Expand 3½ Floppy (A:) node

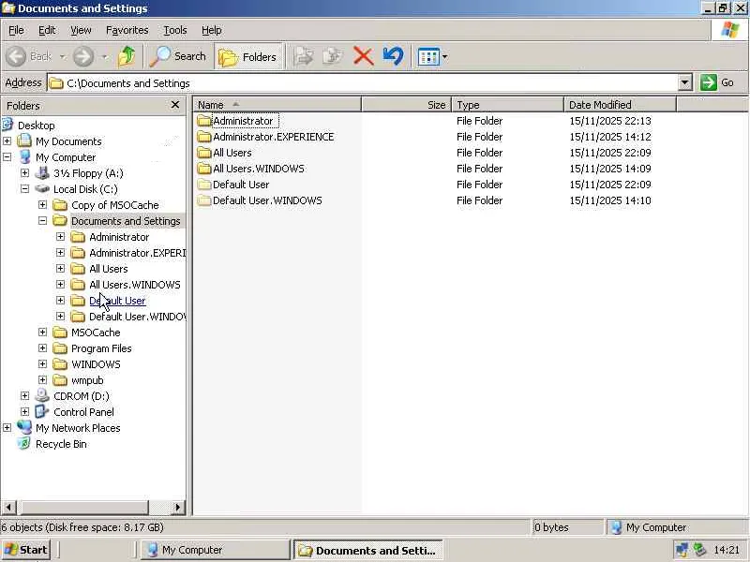point(25,172)
